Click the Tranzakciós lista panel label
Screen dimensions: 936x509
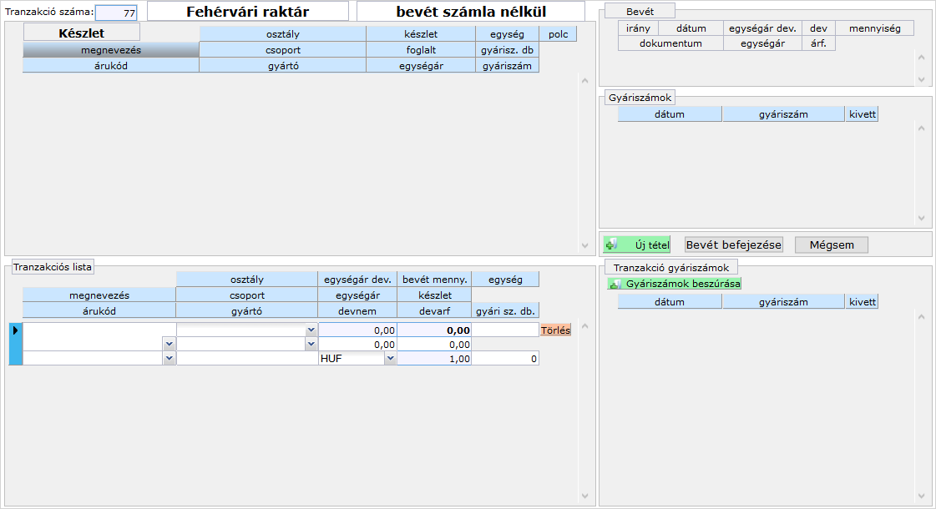(53, 267)
